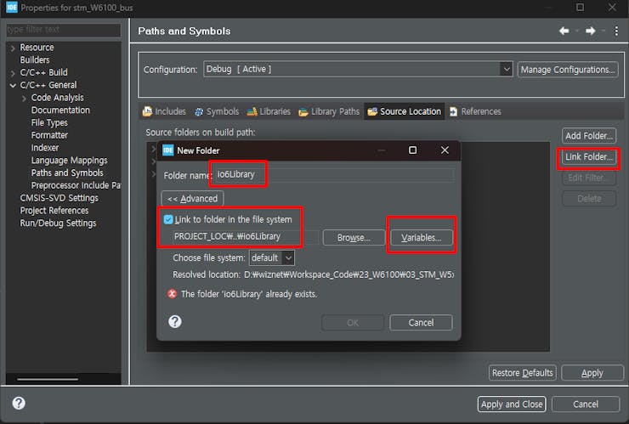Screen dimensions: 629x424
Task: Switch to the Symbols tab
Action: coord(217,111)
